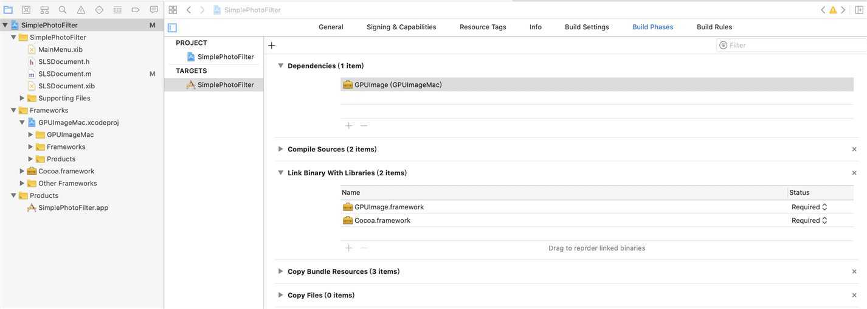Screen dimensions: 867x309
Task: Click the editor split layout icon
Action: coord(858,10)
